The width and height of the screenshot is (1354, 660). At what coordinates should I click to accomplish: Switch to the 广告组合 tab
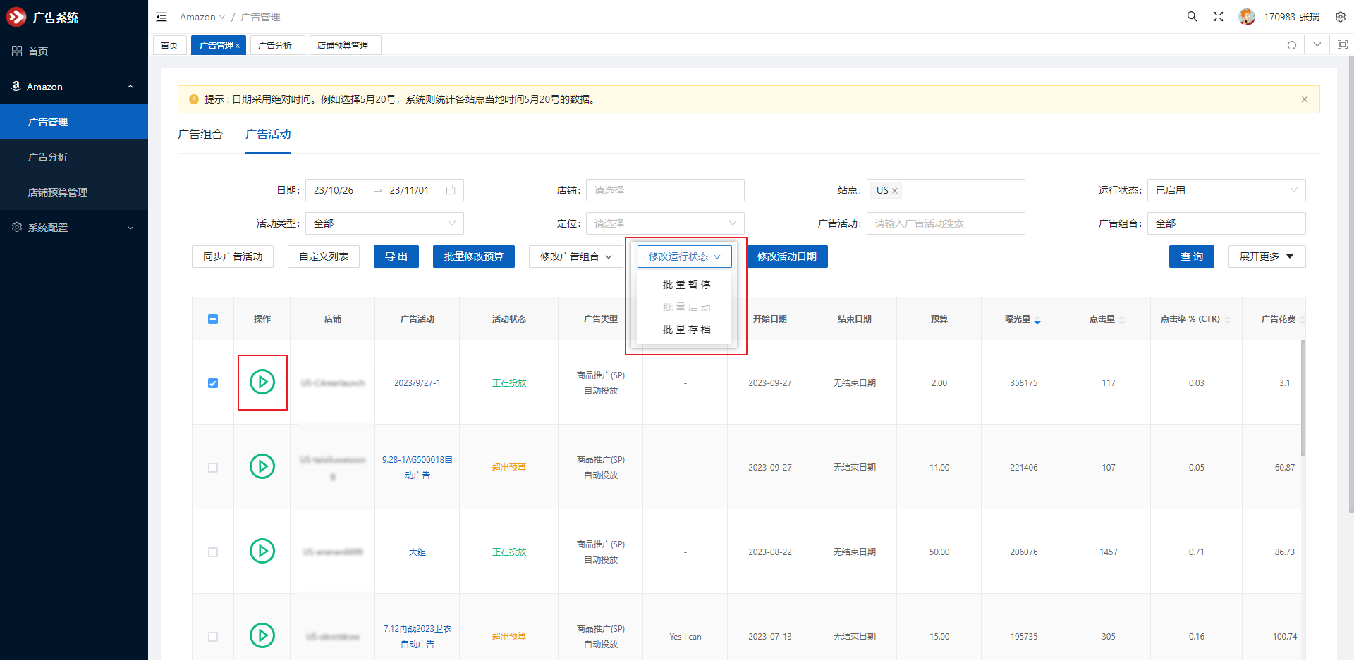200,134
